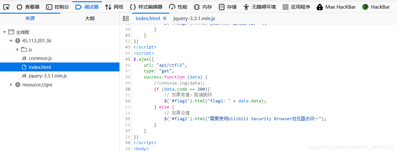The image size is (397, 153).
Task: Open jquery-3.3.1.min.js in the source tree
Action: pyautogui.click(x=60, y=76)
